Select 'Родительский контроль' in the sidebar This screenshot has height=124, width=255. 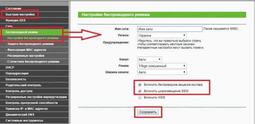click(x=23, y=85)
